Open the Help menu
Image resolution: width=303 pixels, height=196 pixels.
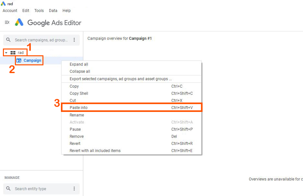(x=66, y=11)
